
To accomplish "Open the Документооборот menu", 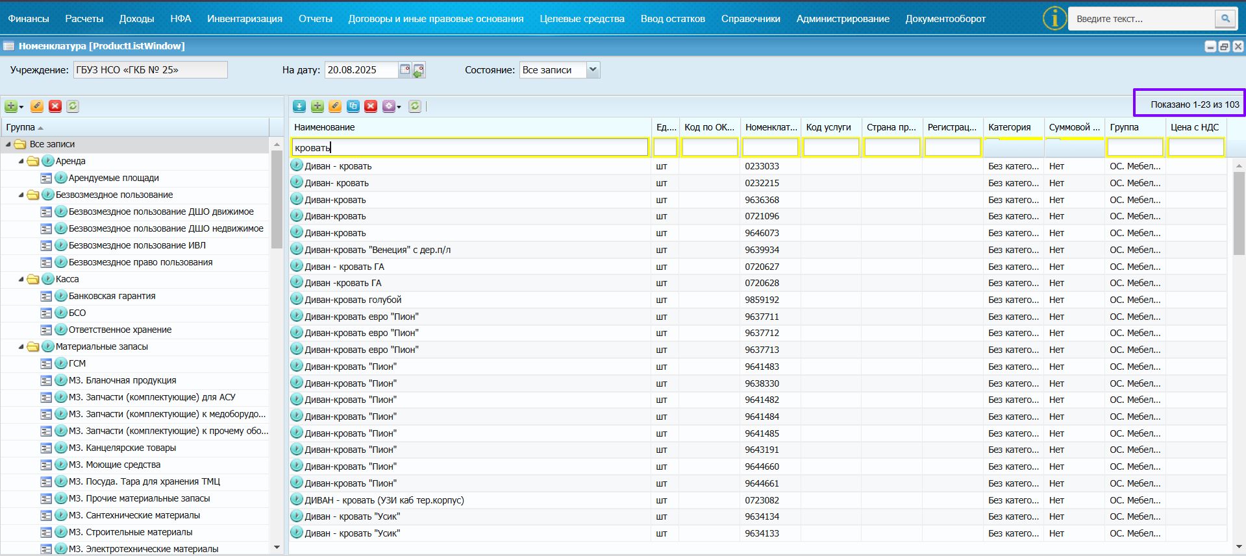I will tap(945, 19).
